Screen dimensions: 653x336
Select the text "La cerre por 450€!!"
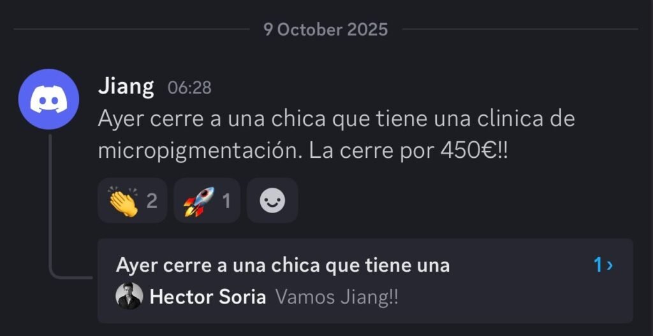409,152
